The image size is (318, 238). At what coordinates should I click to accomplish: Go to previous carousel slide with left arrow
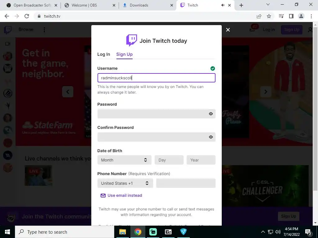pyautogui.click(x=68, y=92)
